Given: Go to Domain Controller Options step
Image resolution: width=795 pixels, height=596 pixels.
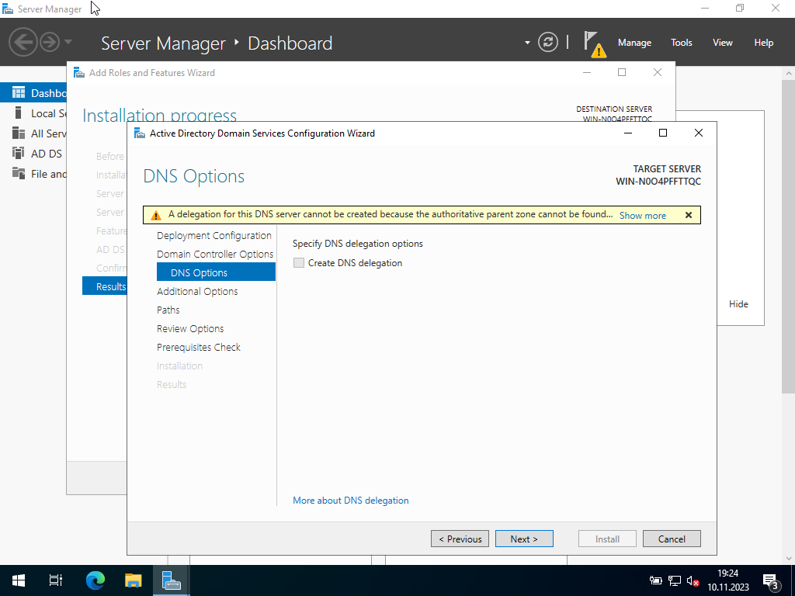Looking at the screenshot, I should tap(215, 255).
